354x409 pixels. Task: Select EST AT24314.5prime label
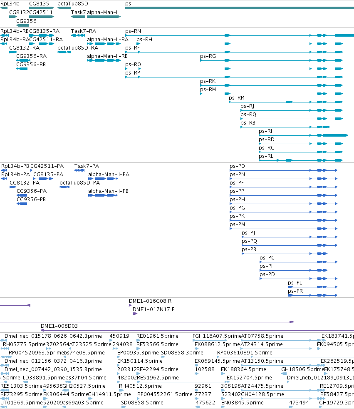point(262,344)
